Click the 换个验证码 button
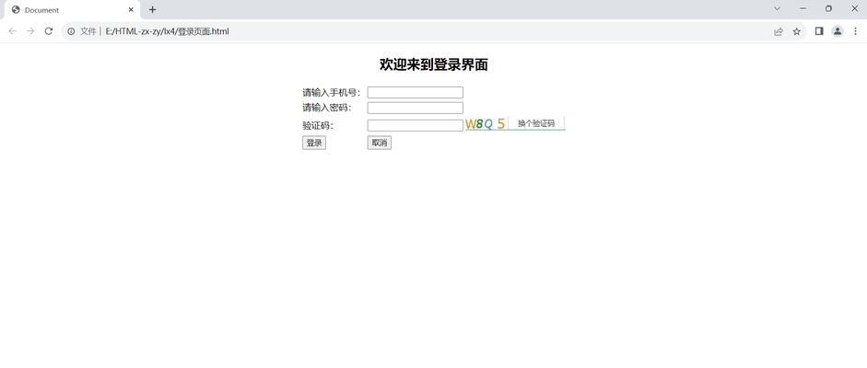The width and height of the screenshot is (867, 368). click(x=536, y=123)
